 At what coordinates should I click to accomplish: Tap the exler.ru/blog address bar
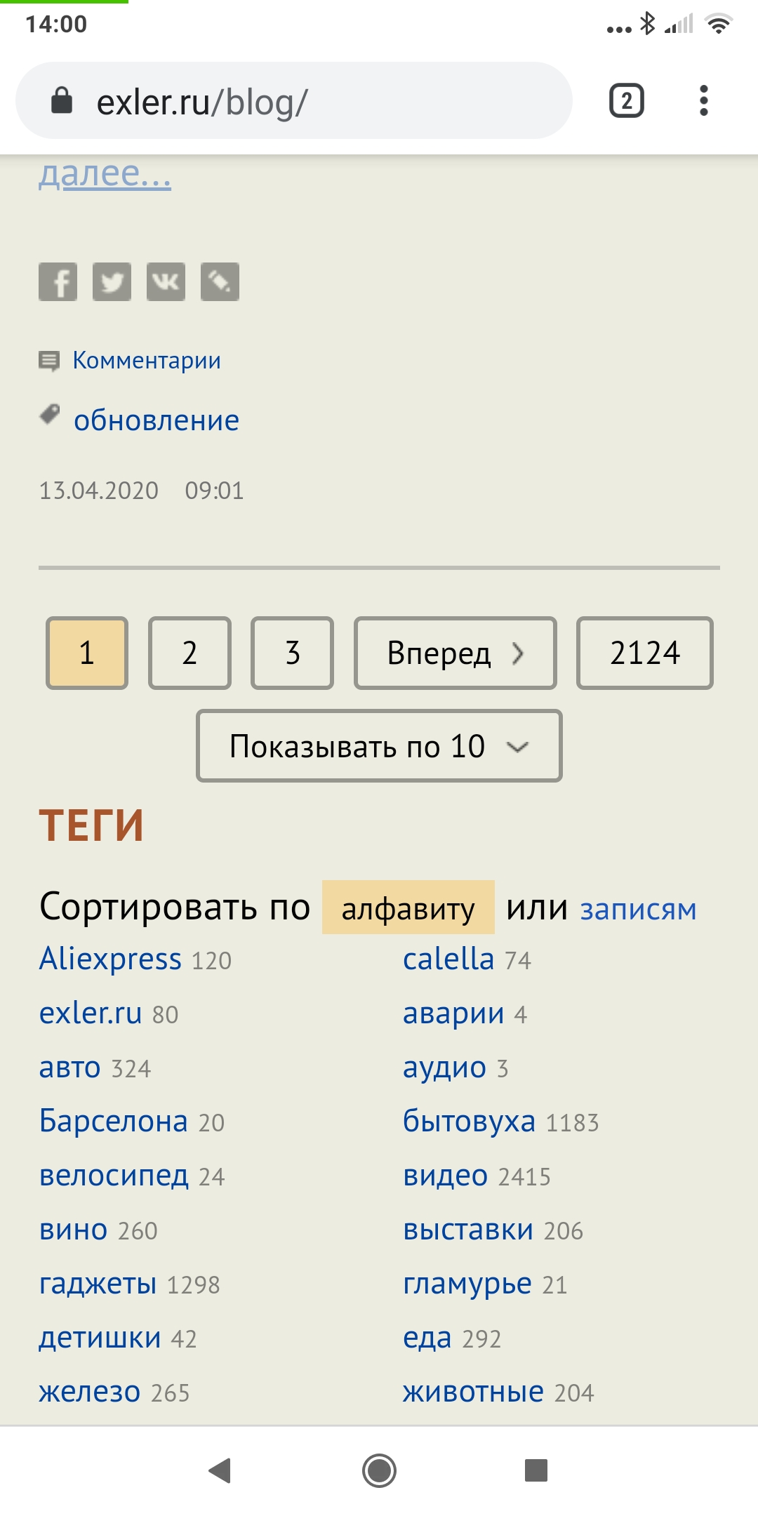click(x=293, y=101)
